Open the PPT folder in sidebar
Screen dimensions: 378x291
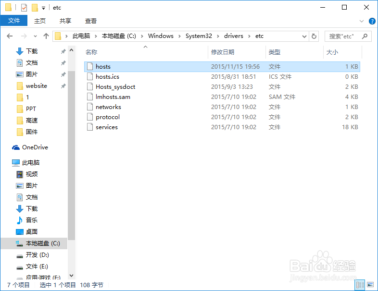tap(31, 109)
